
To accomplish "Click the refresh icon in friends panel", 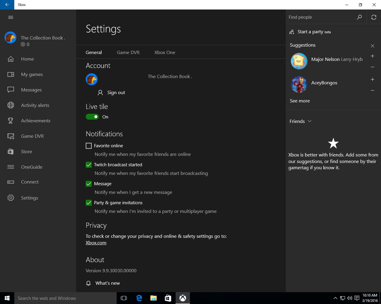I will pos(374,17).
